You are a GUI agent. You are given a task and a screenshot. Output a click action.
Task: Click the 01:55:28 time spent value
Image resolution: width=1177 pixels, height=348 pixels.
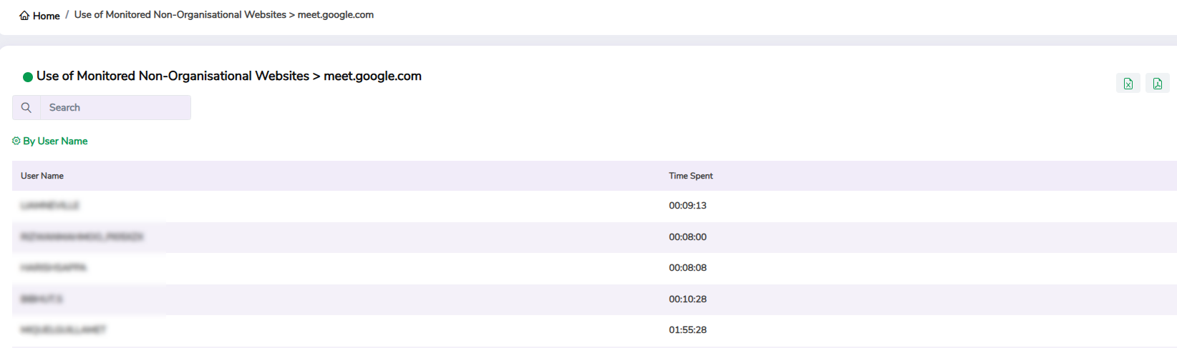(687, 330)
